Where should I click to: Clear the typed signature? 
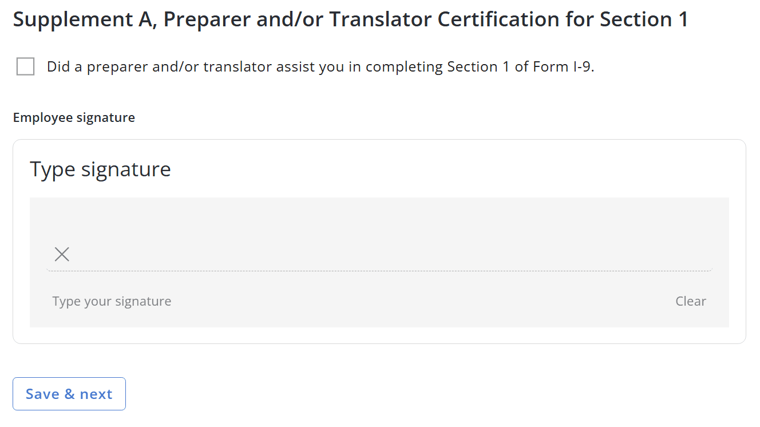(690, 301)
